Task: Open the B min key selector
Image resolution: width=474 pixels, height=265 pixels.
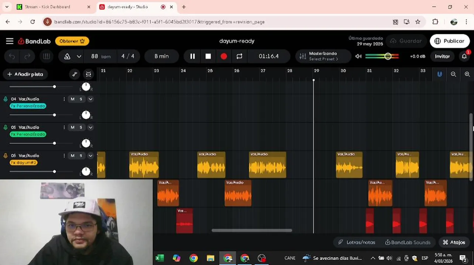Action: [x=161, y=56]
